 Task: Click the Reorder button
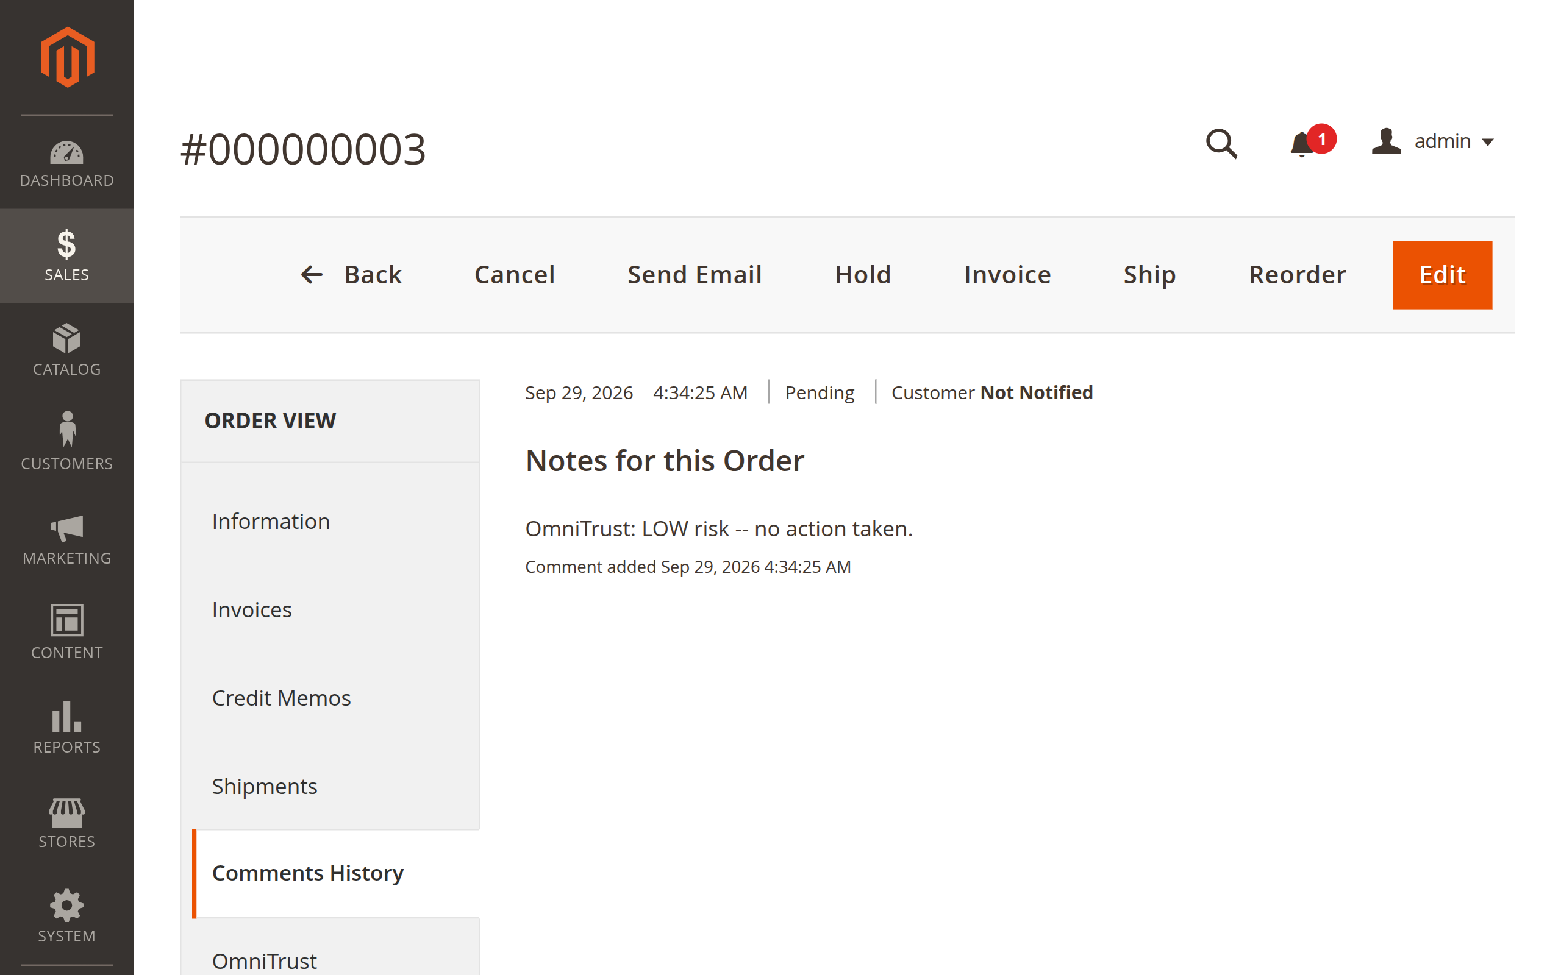point(1297,275)
